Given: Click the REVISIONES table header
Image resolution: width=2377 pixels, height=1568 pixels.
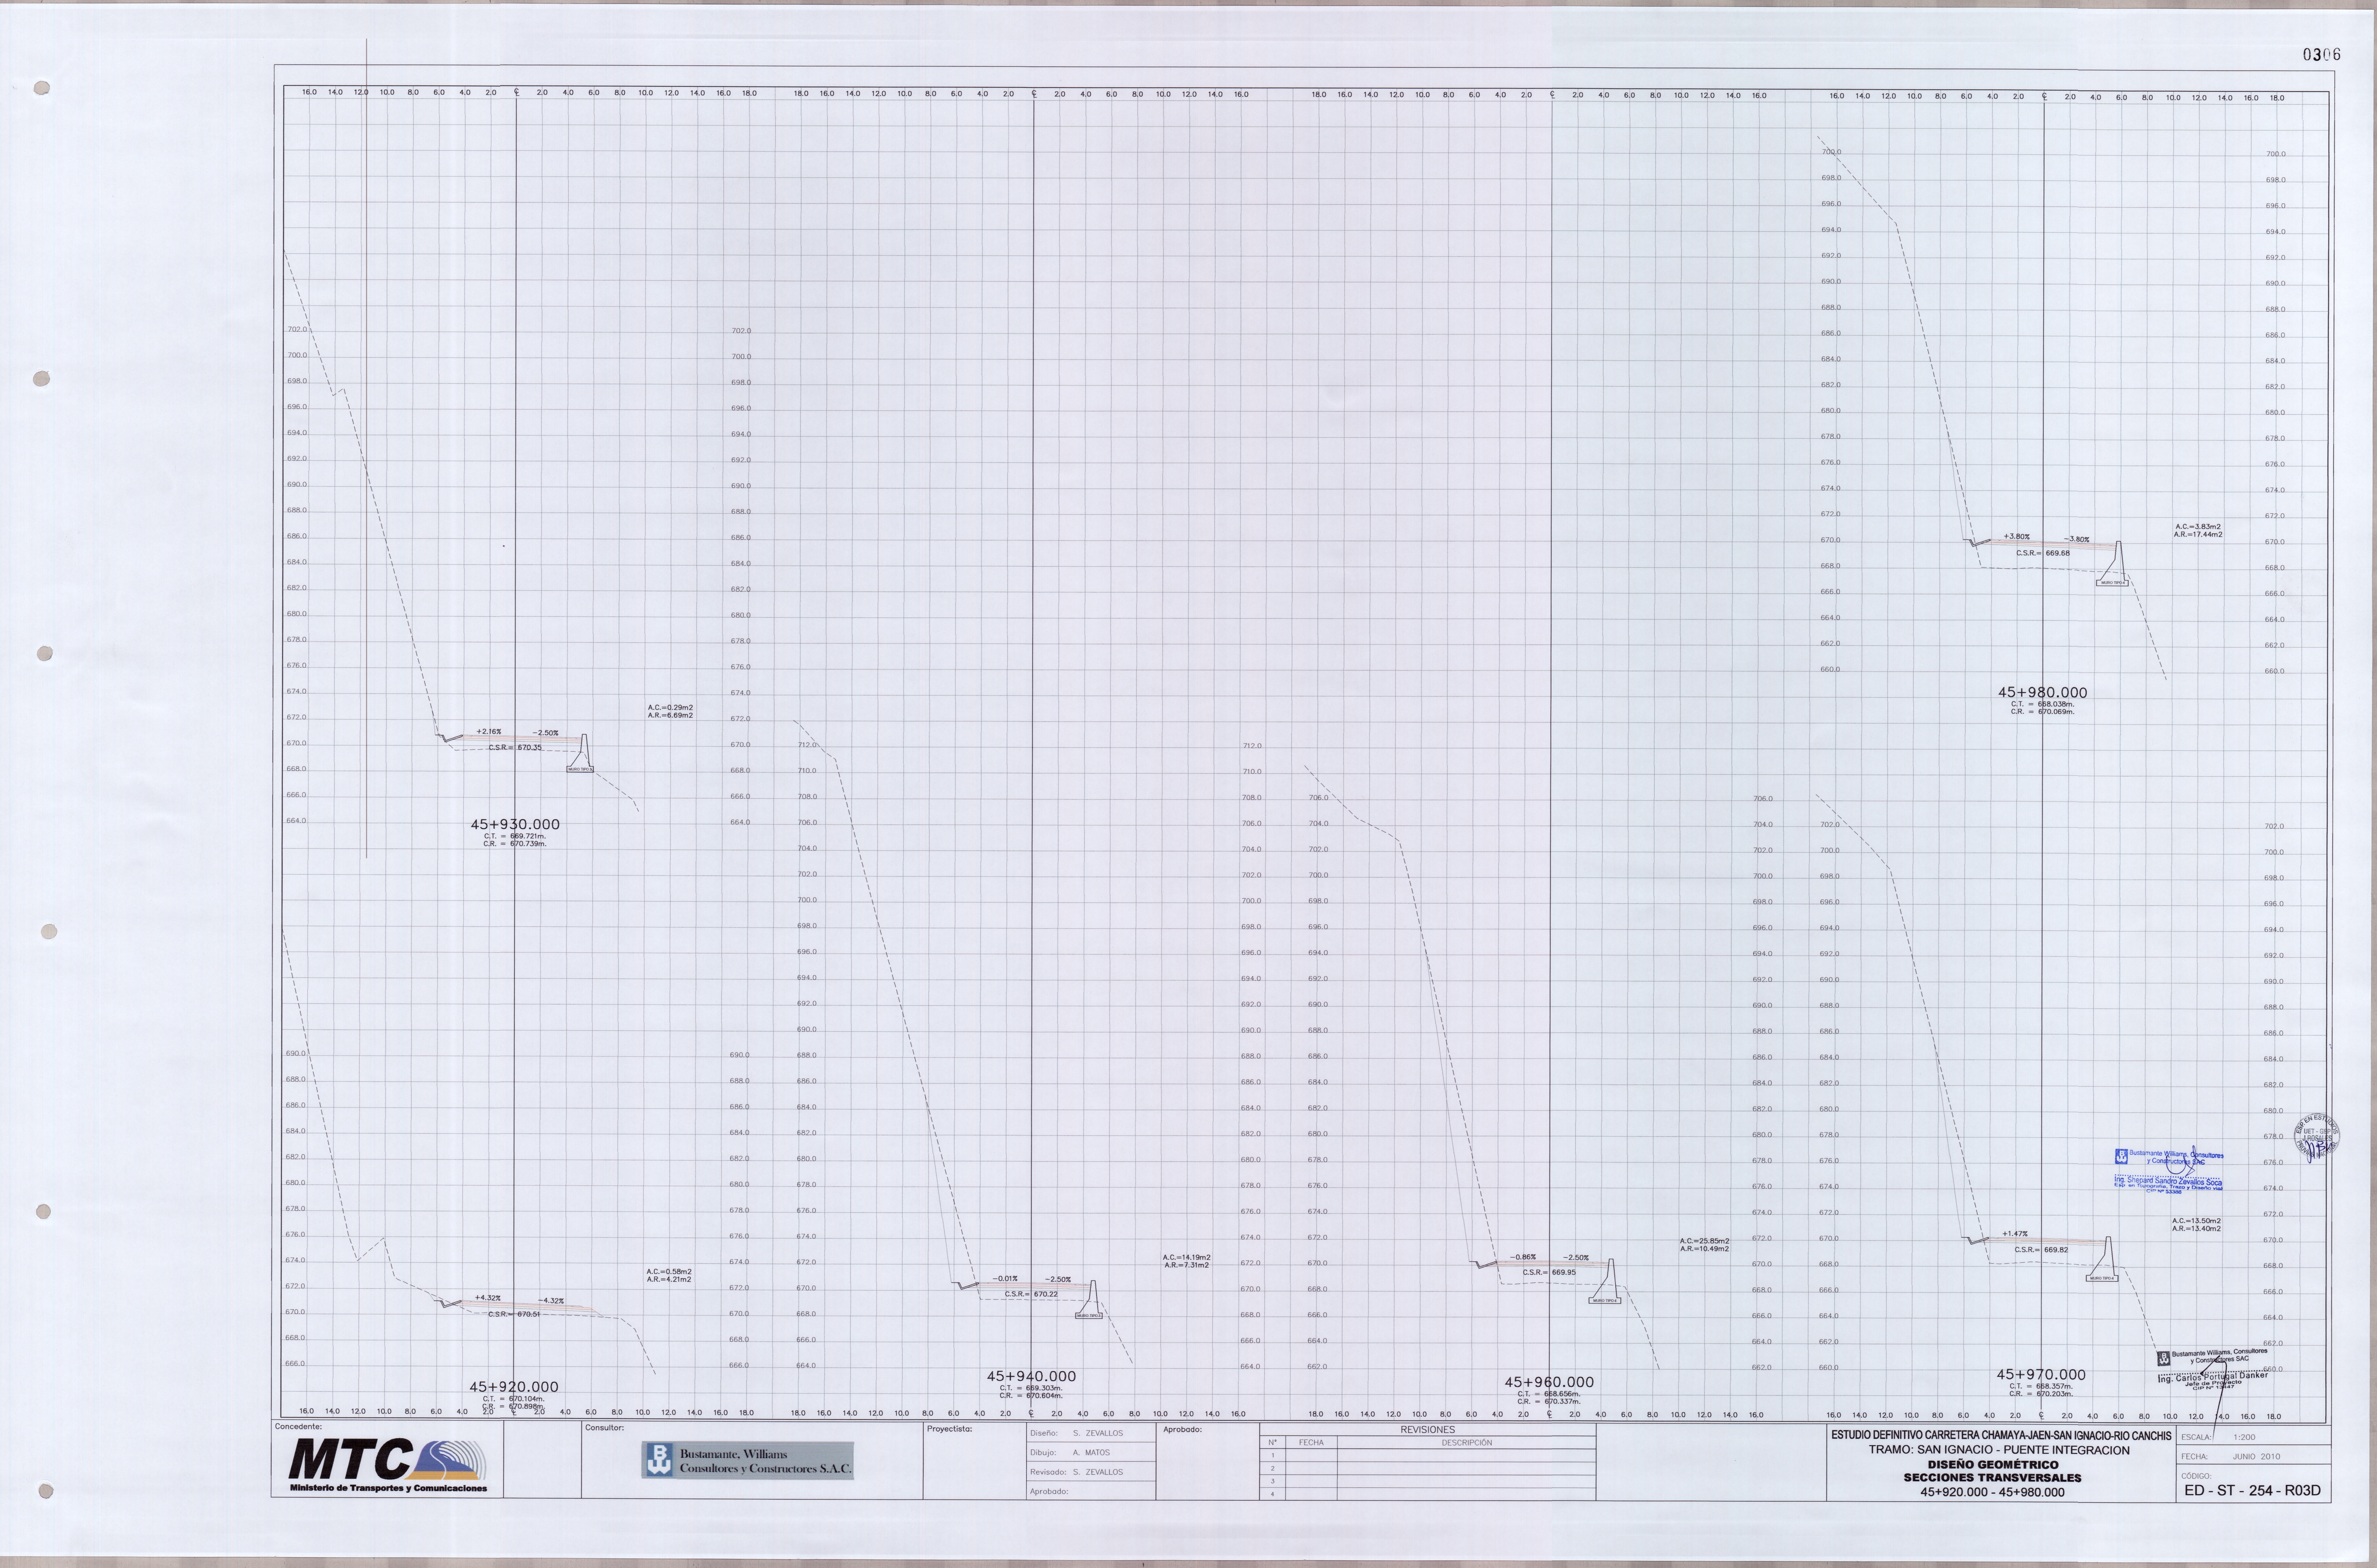Looking at the screenshot, I should [1428, 1430].
